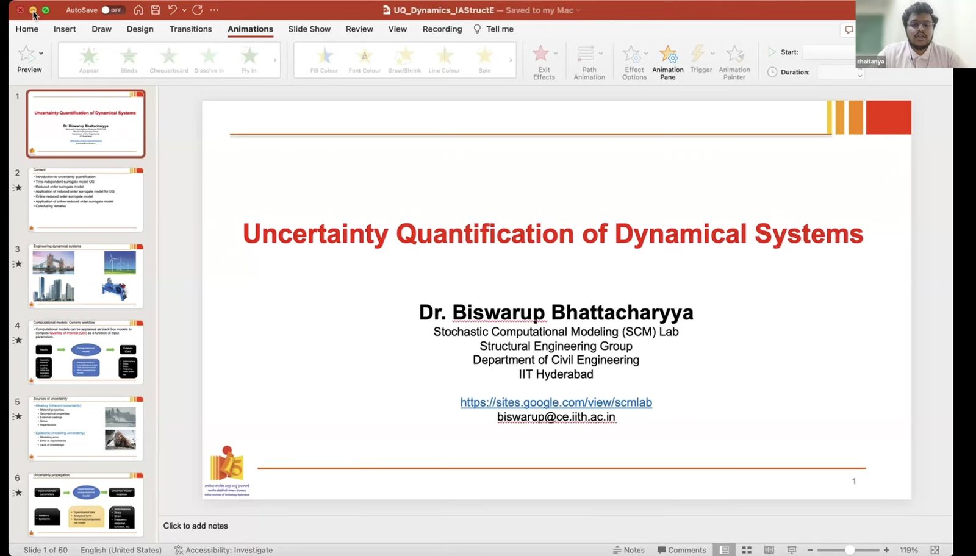Image resolution: width=976 pixels, height=556 pixels.
Task: Open the scmlab Google Sites link
Action: (556, 402)
